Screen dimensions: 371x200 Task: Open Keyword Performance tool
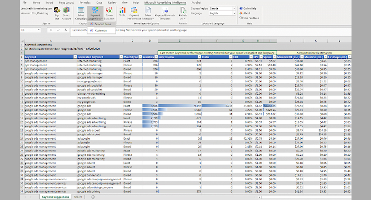(x=134, y=13)
